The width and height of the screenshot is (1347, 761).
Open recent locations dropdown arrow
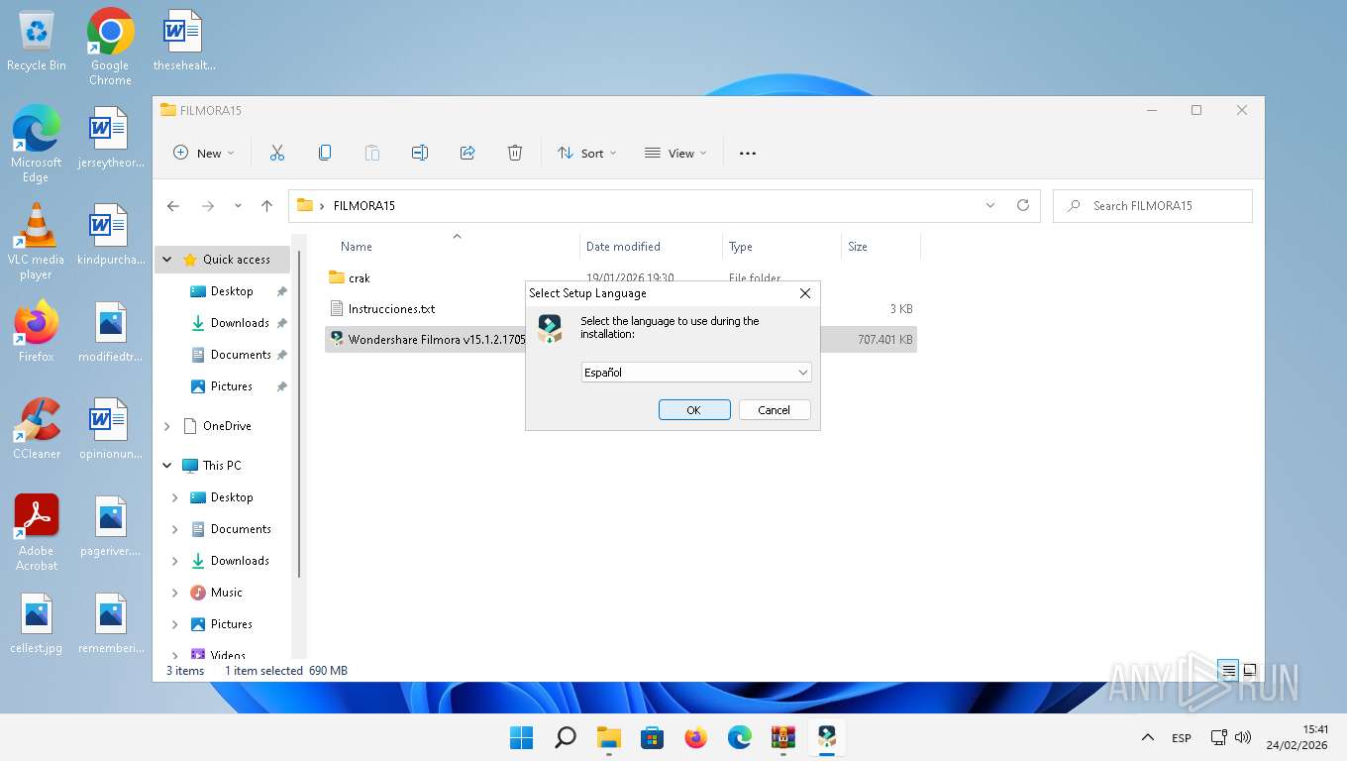tap(238, 206)
